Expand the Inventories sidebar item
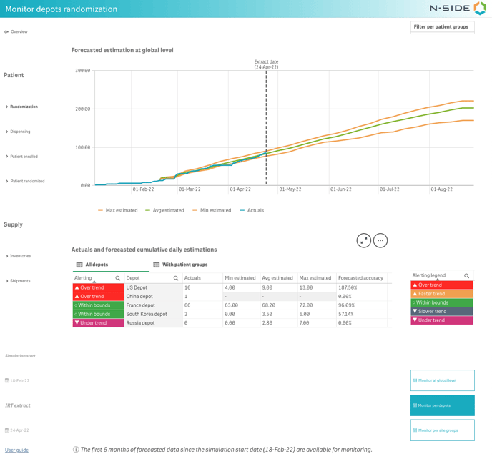This screenshot has height=464, width=492. click(x=20, y=256)
